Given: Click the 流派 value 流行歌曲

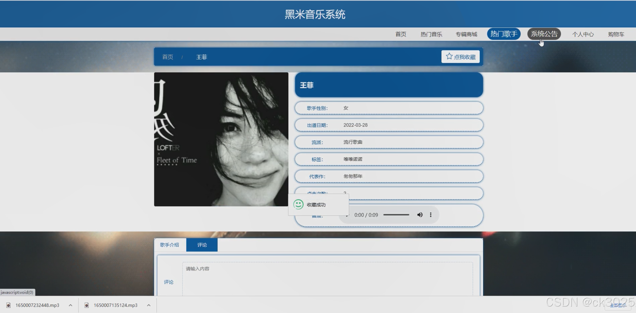Looking at the screenshot, I should coord(353,142).
